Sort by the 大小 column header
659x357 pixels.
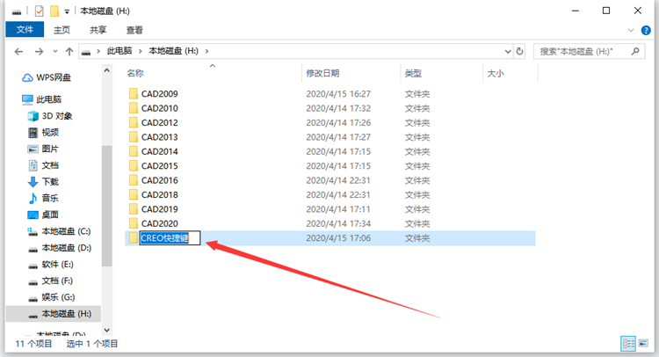pyautogui.click(x=495, y=73)
